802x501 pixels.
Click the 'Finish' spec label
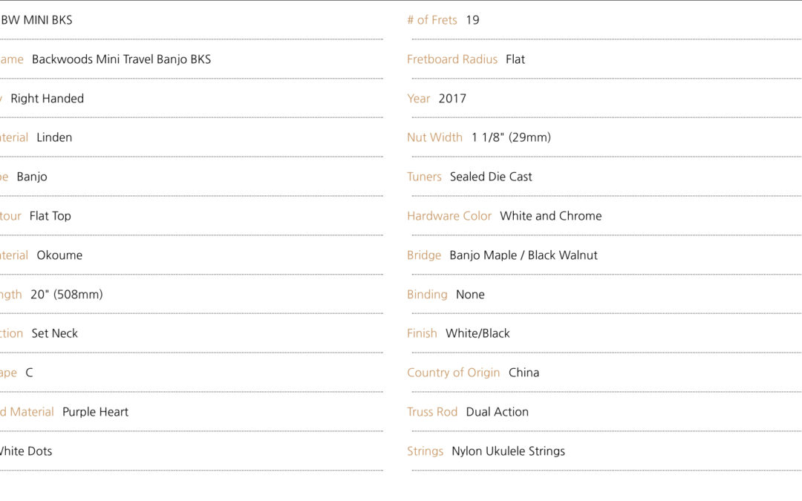[422, 333]
